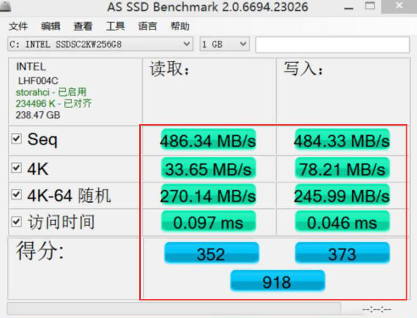Click the firmware label LHF004C
This screenshot has width=417, height=318.
(x=38, y=80)
